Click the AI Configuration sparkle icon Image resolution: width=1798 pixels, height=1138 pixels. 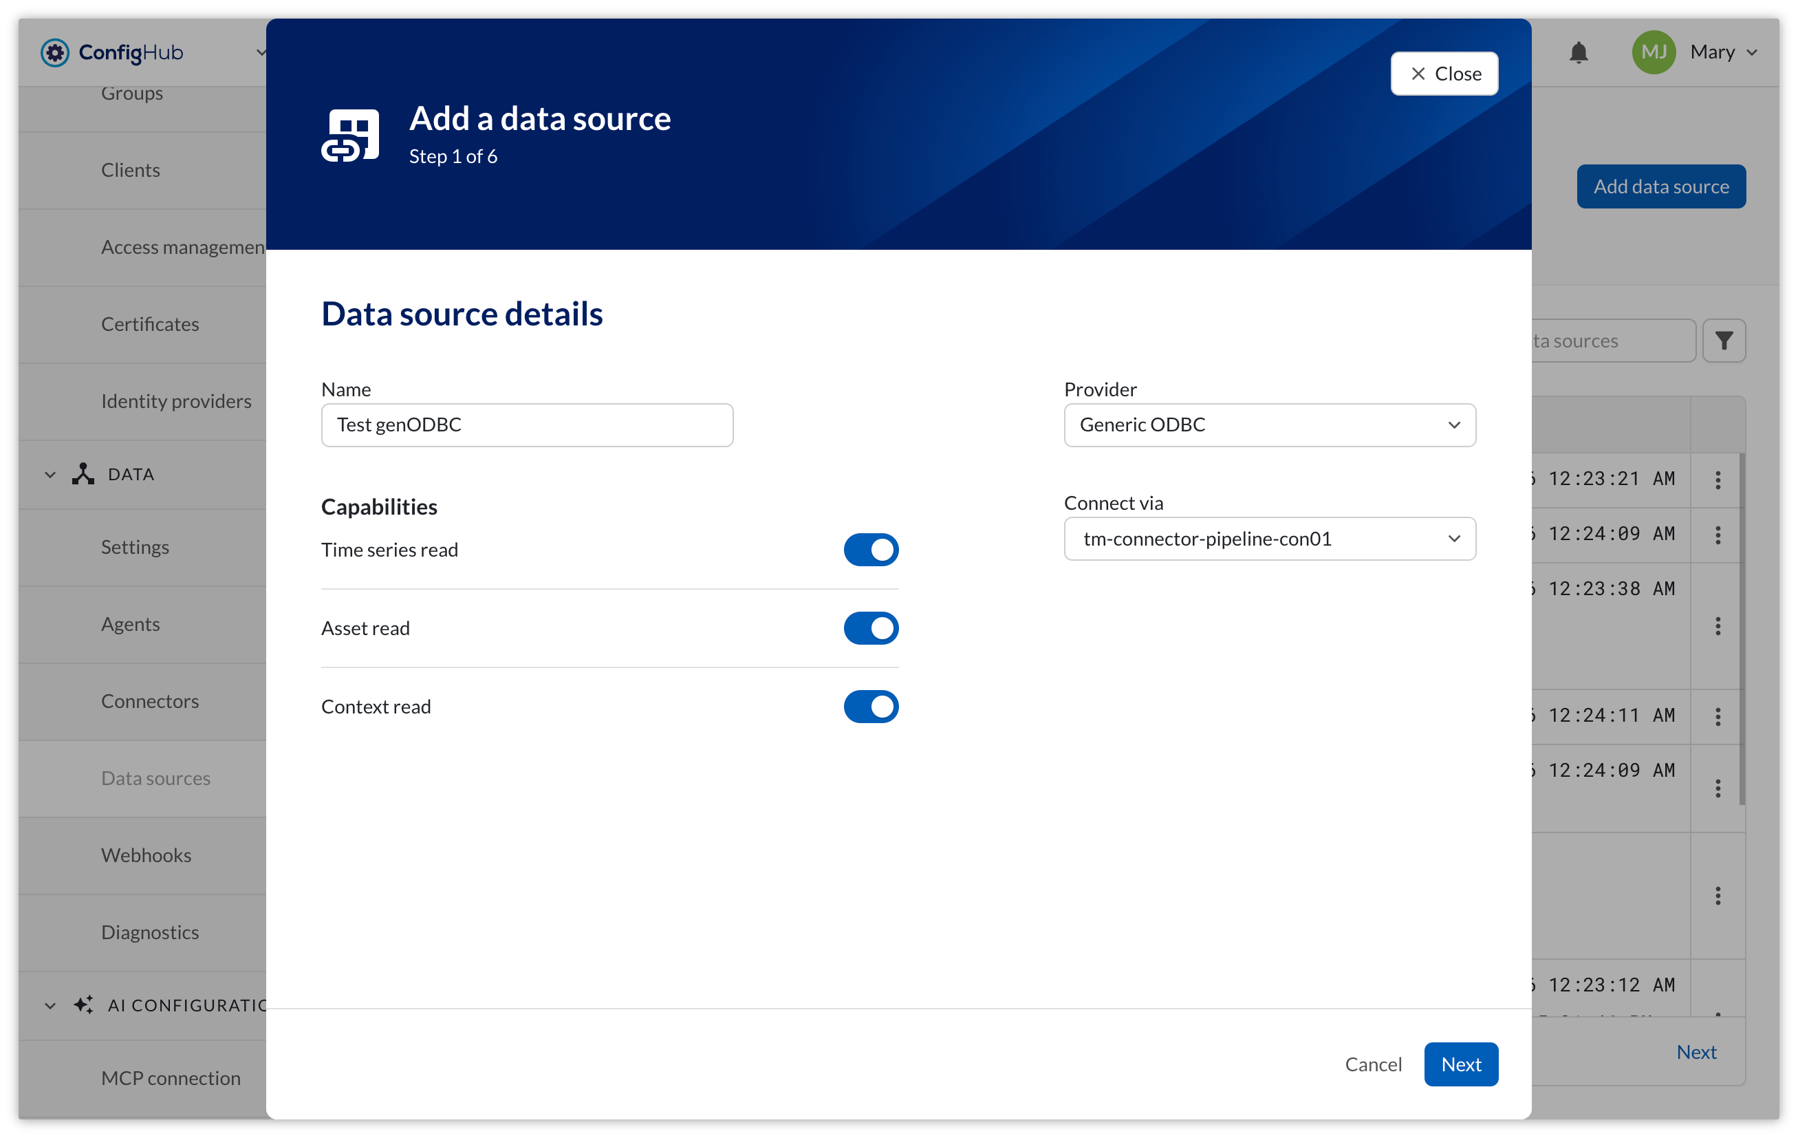coord(83,1005)
